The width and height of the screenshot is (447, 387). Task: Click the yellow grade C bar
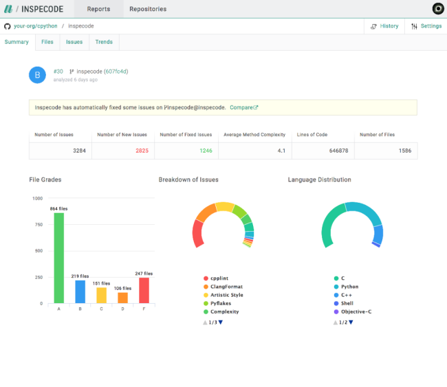point(102,296)
